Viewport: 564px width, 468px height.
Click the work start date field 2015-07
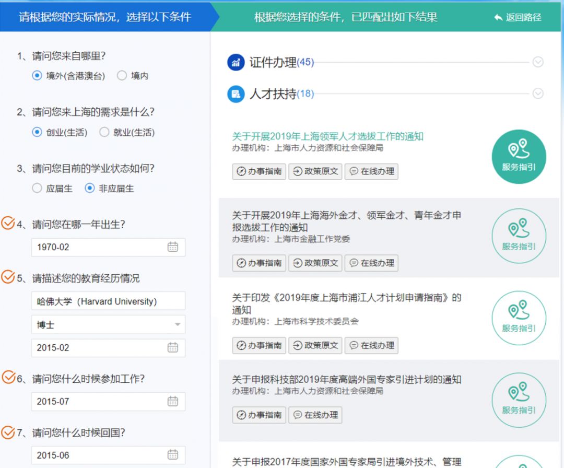click(x=108, y=402)
